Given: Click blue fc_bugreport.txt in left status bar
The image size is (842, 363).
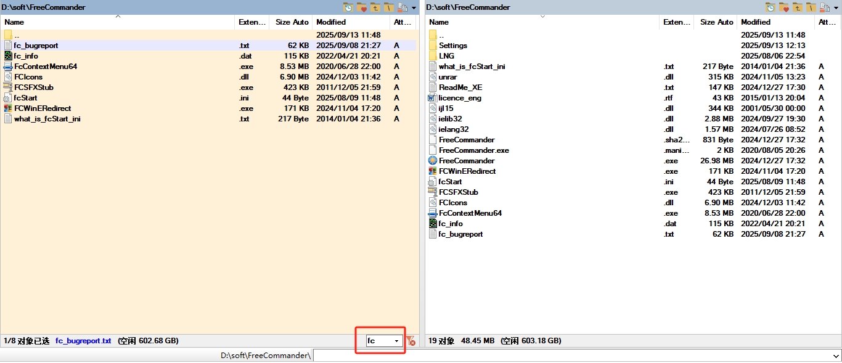Looking at the screenshot, I should (83, 341).
